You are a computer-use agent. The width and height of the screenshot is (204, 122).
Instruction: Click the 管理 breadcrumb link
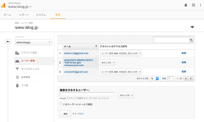[x=17, y=23]
